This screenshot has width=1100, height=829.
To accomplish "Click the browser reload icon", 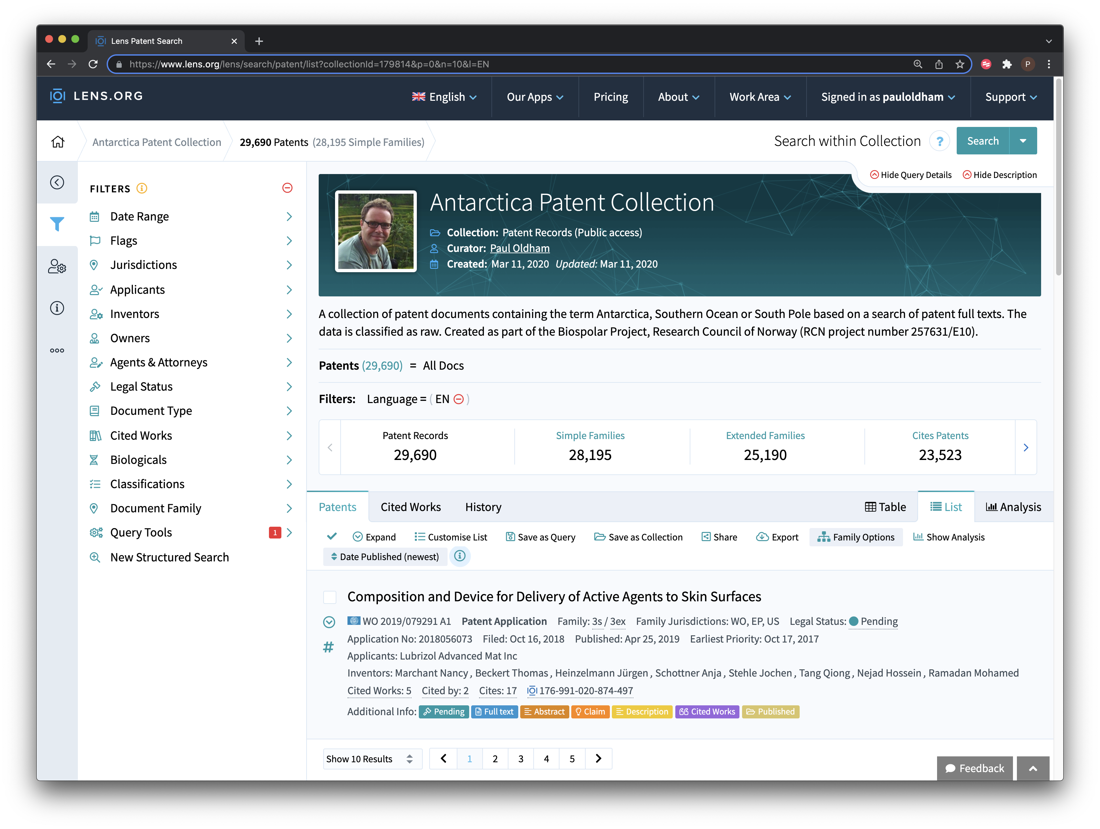I will tap(93, 64).
